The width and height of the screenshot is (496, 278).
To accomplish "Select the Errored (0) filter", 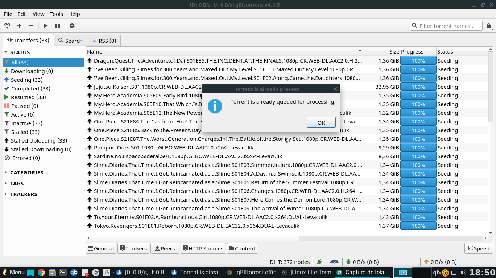I will click(x=44, y=158).
